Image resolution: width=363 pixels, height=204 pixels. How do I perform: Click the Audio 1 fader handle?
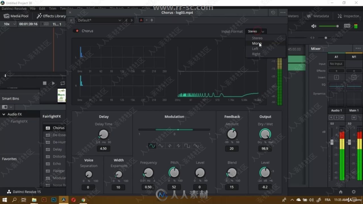(x=332, y=142)
